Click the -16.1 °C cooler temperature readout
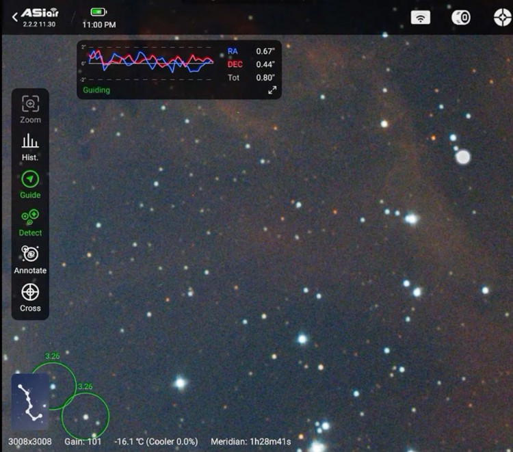This screenshot has height=452, width=513. (156, 442)
